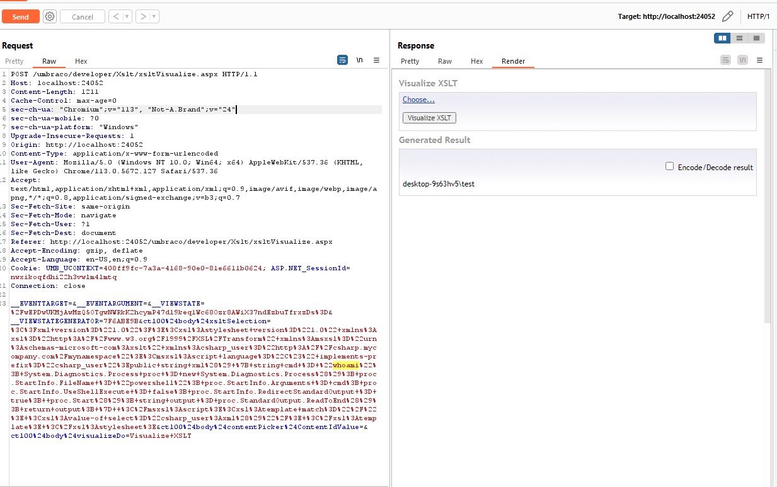This screenshot has width=777, height=487.
Task: Edit the target with the pencil icon
Action: (x=728, y=16)
